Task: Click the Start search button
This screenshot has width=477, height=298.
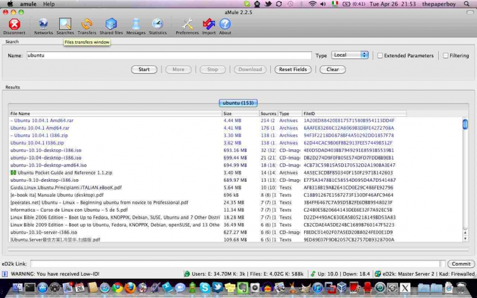Action: (x=144, y=69)
